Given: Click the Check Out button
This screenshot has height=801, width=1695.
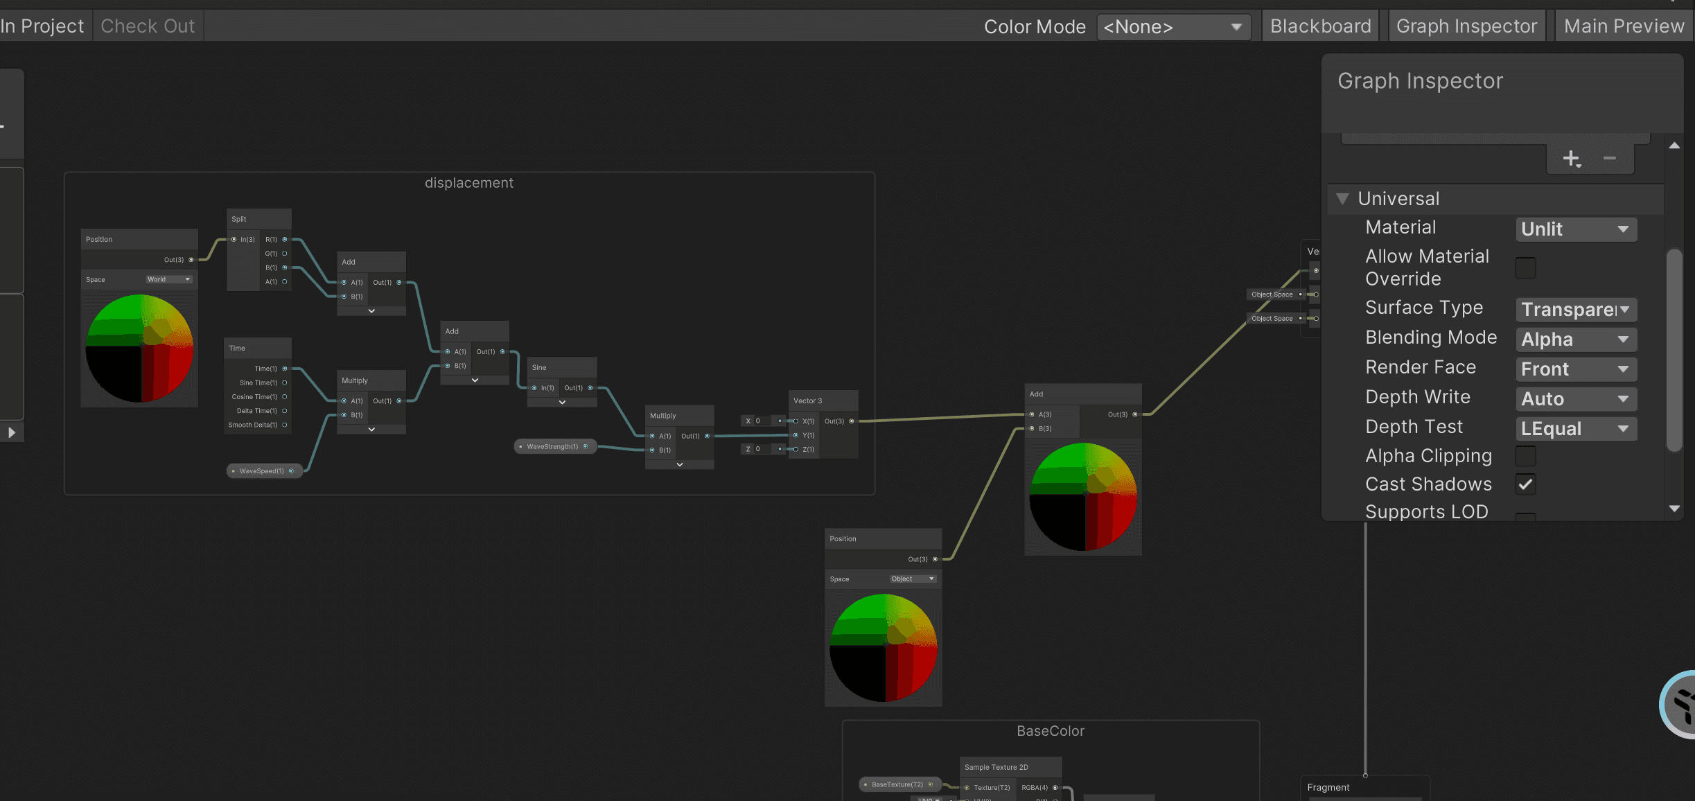Looking at the screenshot, I should pos(148,26).
